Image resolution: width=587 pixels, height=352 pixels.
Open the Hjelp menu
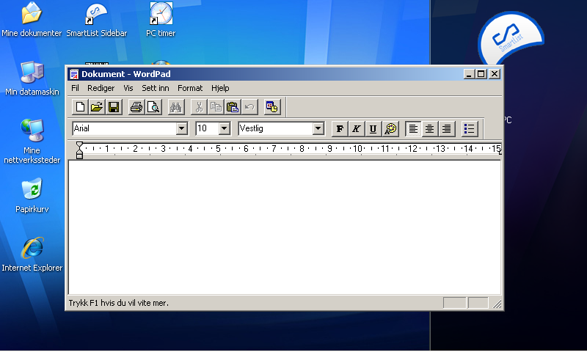pos(220,88)
